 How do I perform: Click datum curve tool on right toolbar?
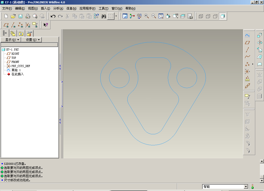pyautogui.click(x=247, y=57)
